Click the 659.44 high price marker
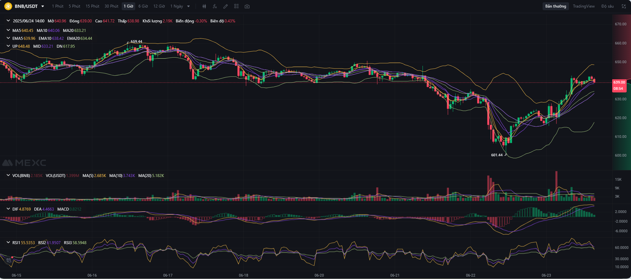The height and width of the screenshot is (279, 631). point(136,41)
